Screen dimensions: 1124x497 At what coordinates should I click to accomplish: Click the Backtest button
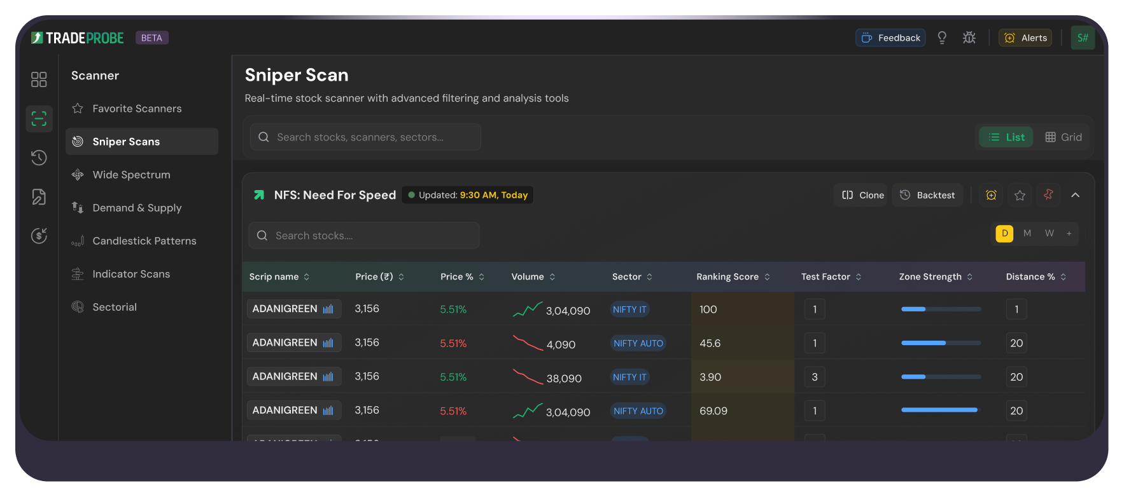point(927,195)
